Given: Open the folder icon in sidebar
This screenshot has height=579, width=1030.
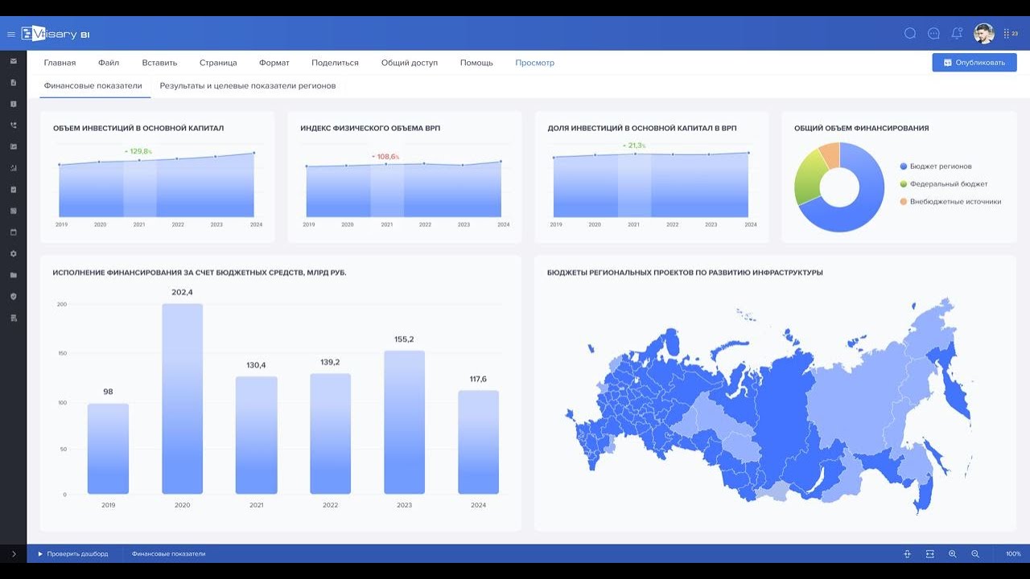Looking at the screenshot, I should [x=14, y=275].
